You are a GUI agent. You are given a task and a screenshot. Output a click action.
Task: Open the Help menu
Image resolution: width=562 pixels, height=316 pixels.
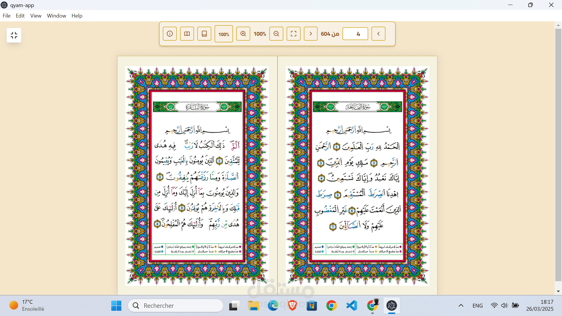77,16
